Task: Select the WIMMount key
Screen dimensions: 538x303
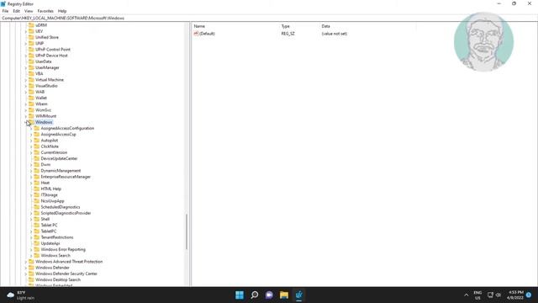Action: point(45,116)
